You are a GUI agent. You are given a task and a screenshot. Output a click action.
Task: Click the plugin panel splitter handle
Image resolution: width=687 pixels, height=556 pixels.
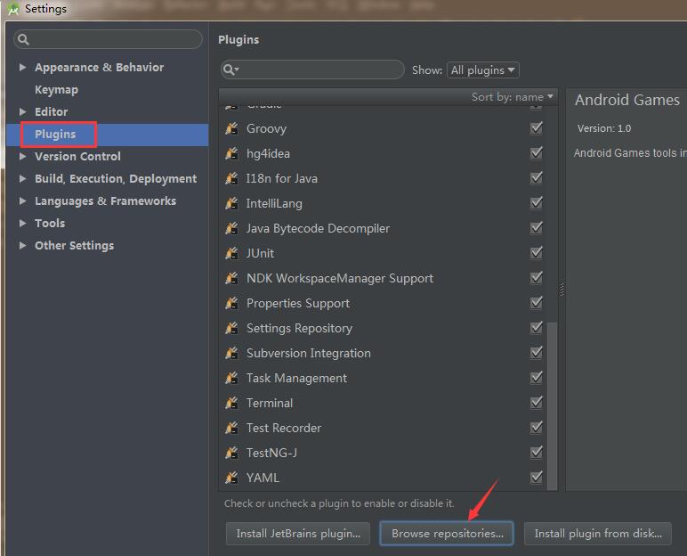562,290
